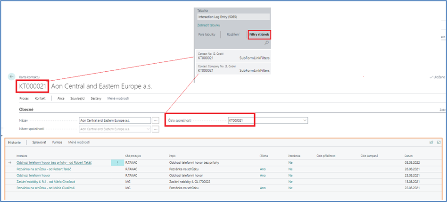447x202 pixels.
Task: Open the Název společnosti dropdown arrow
Action: (x=149, y=129)
